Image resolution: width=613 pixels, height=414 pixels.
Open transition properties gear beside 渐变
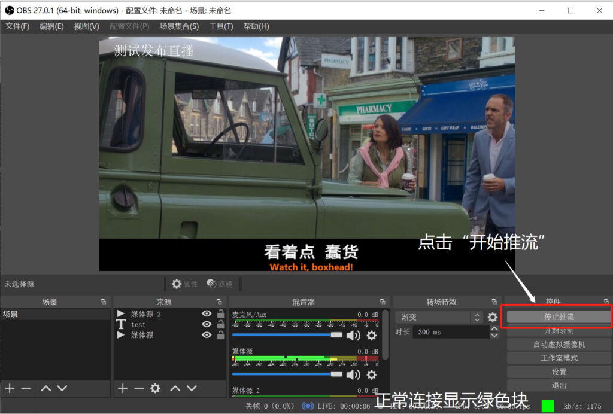click(x=493, y=317)
